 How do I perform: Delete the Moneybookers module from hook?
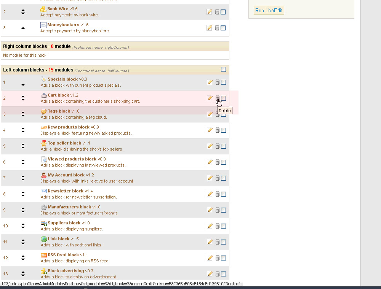point(217,28)
